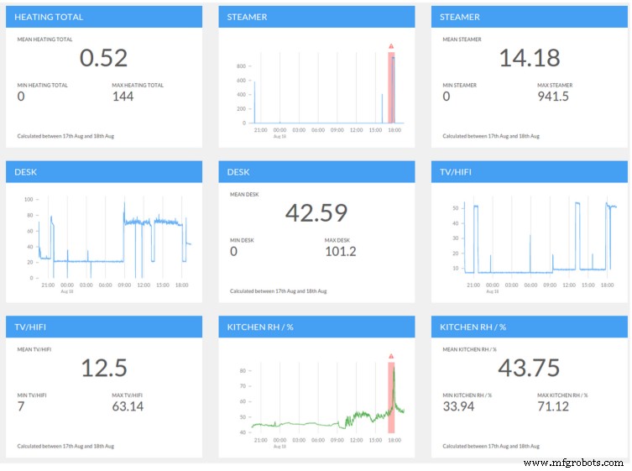
Task: Select the mean TV/HIFI value 12.5
Action: (x=104, y=368)
